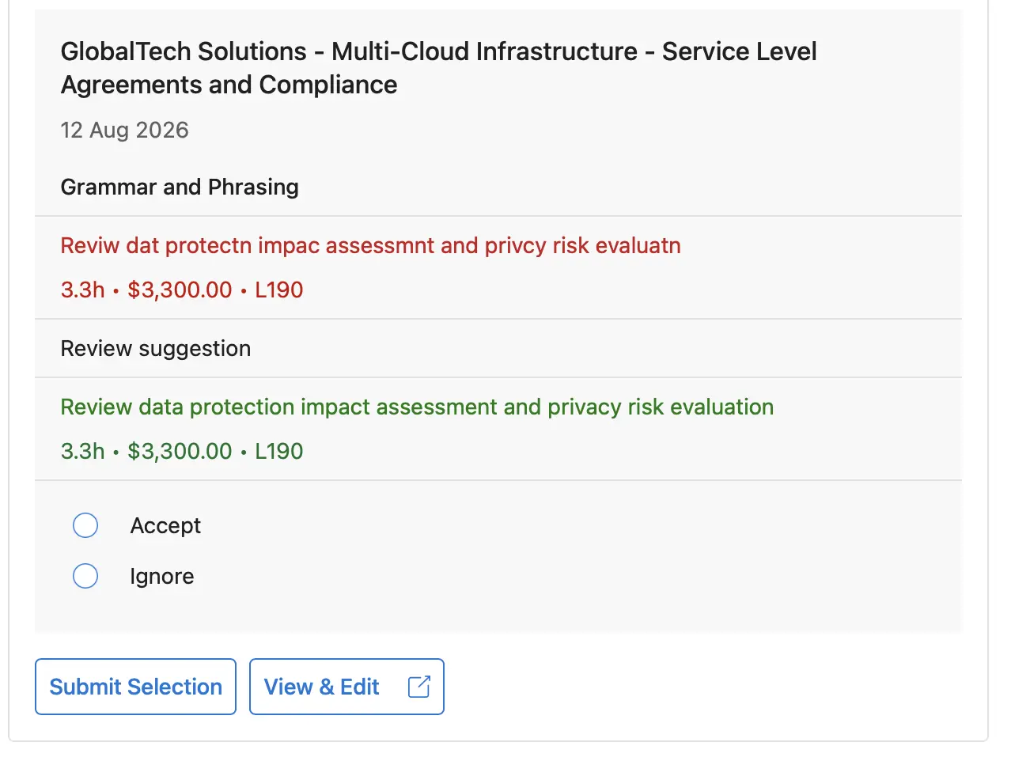Open View & Edit

[x=346, y=687]
